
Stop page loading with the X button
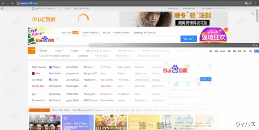(12, 3)
